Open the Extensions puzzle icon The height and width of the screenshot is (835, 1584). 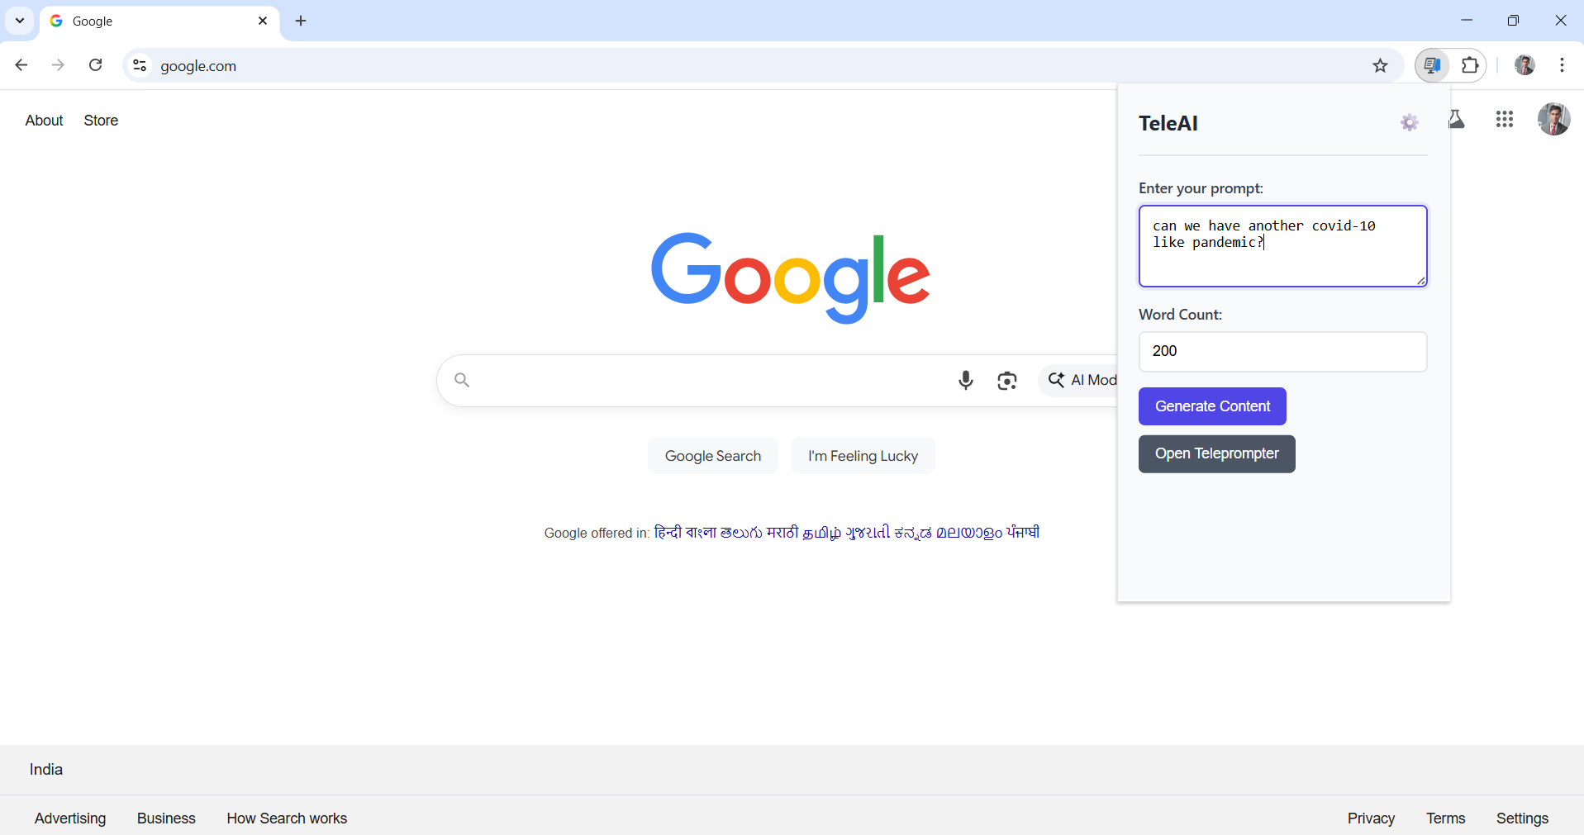point(1470,65)
